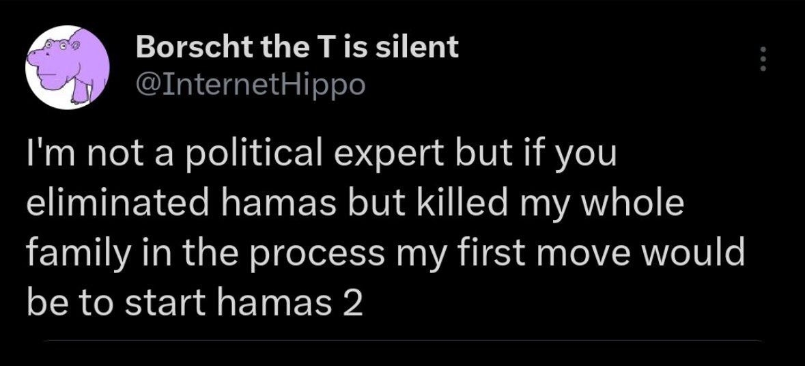Viewport: 805px width, 366px height.
Task: Click the @InternetHippo handle
Action: (251, 85)
